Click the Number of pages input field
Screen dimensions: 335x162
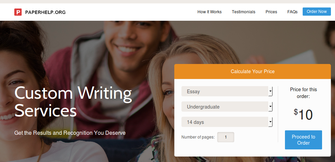click(226, 137)
